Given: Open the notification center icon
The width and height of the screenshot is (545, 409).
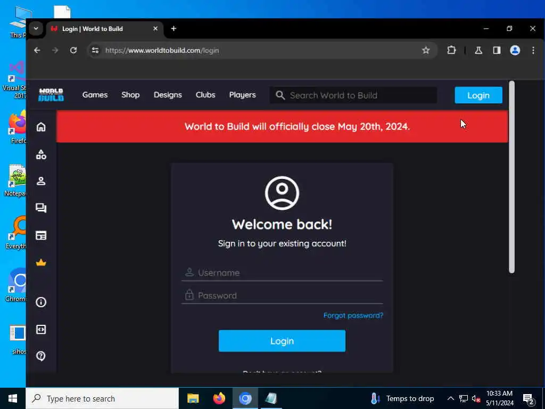Looking at the screenshot, I should pyautogui.click(x=529, y=399).
